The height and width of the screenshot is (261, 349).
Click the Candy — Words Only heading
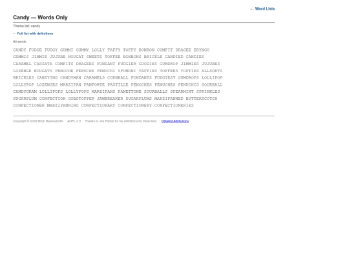[x=40, y=17]
